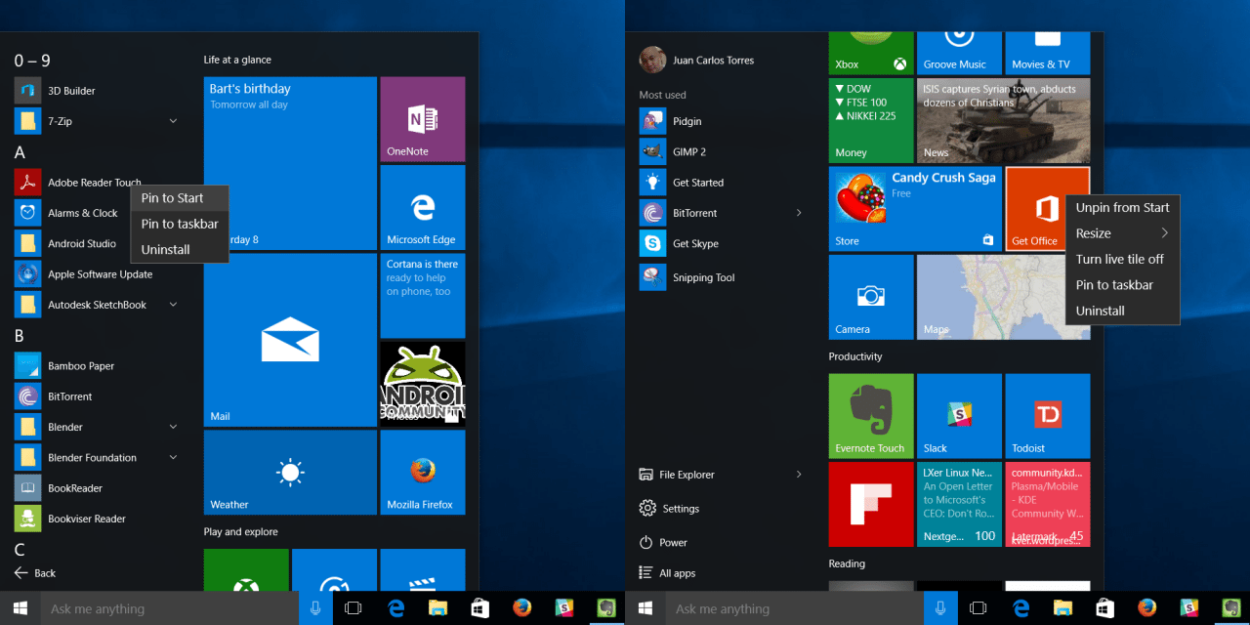
Task: Click the Cortana is there tile
Action: point(423,296)
